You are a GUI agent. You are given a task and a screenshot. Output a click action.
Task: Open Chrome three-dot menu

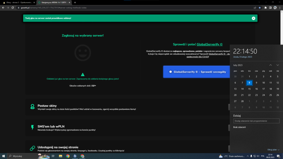(x=280, y=8)
